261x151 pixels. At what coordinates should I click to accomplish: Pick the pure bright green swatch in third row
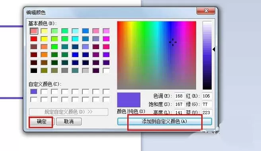55,47
